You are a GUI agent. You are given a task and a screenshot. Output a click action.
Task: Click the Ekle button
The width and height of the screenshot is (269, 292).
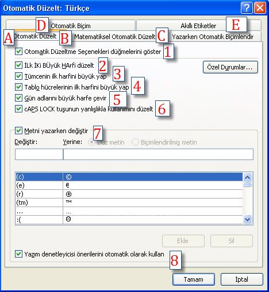[183, 241]
